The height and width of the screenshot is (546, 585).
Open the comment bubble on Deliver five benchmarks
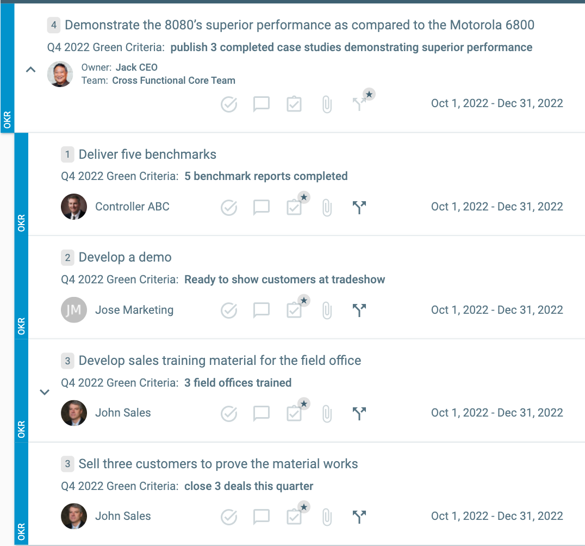pos(261,207)
